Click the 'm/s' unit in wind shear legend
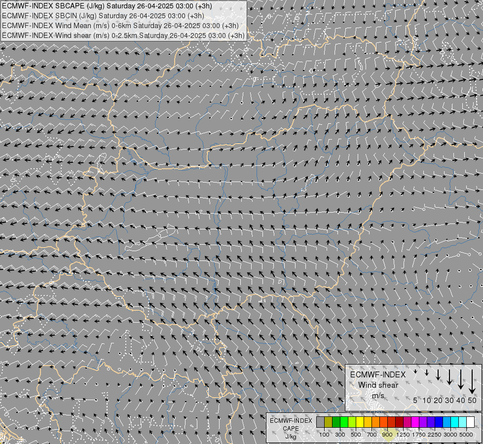The image size is (483, 444). (x=378, y=396)
